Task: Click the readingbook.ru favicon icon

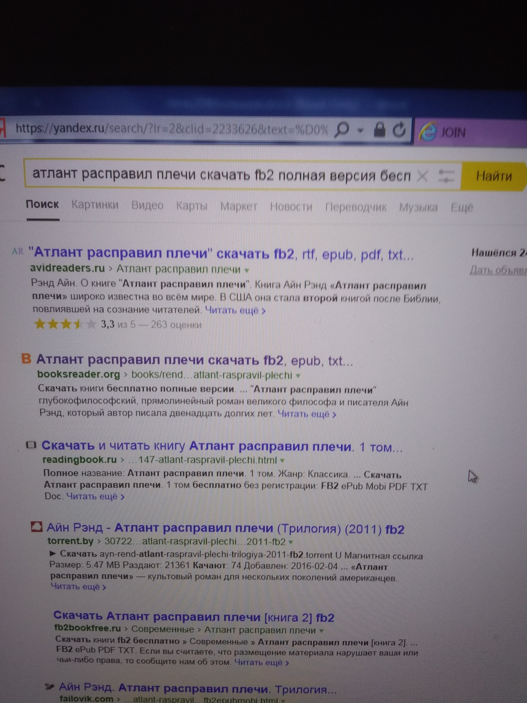Action: (x=31, y=445)
